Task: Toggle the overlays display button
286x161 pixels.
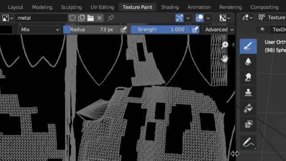Action: 199,18
